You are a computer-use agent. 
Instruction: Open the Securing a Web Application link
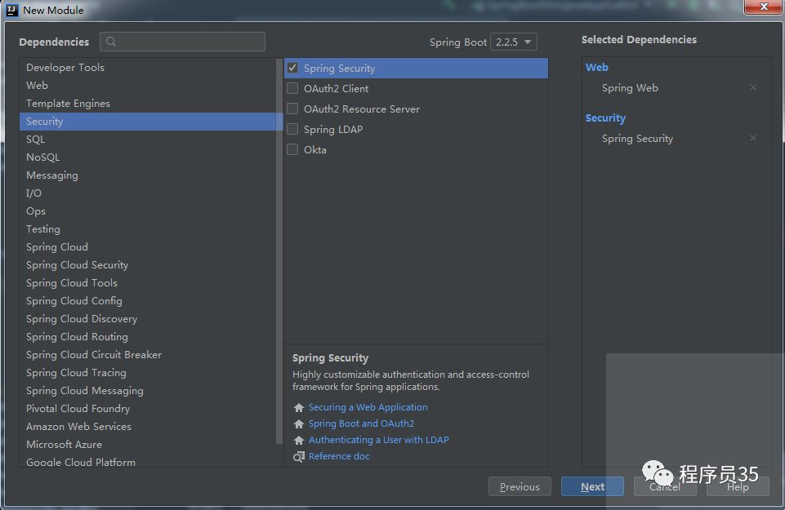[x=368, y=407]
